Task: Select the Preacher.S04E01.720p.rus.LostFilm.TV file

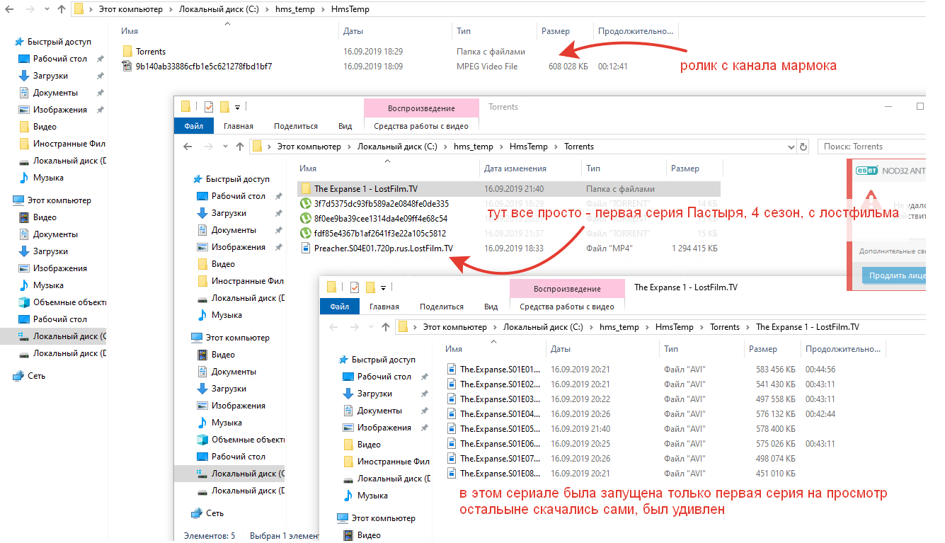Action: click(x=383, y=248)
